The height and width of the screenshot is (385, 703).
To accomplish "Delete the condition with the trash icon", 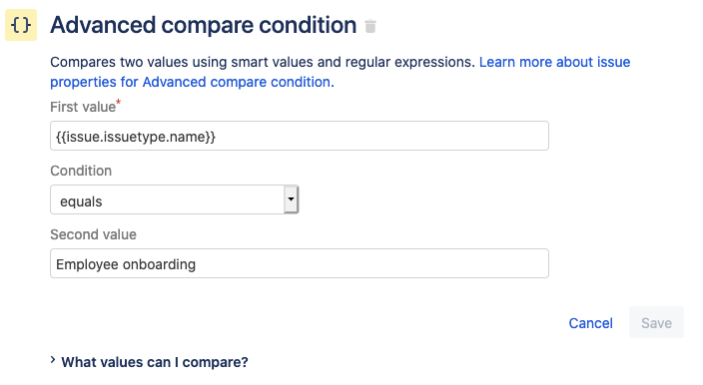I will coord(370,26).
